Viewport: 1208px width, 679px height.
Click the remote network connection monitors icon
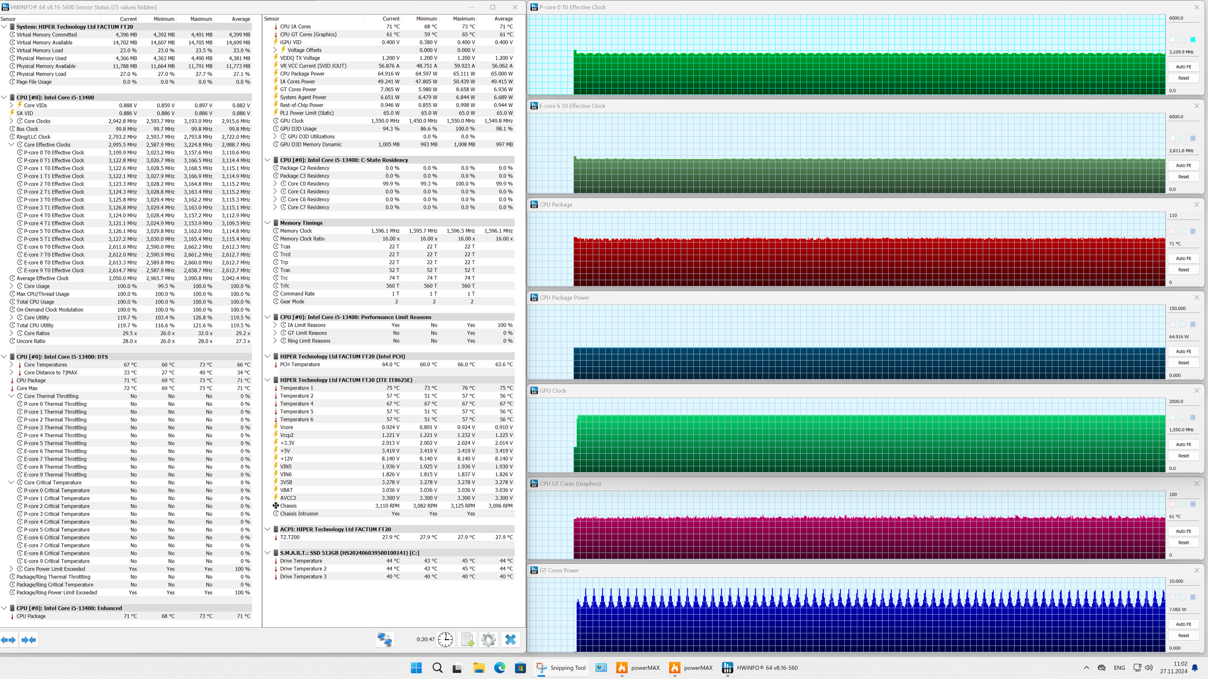[x=385, y=639]
